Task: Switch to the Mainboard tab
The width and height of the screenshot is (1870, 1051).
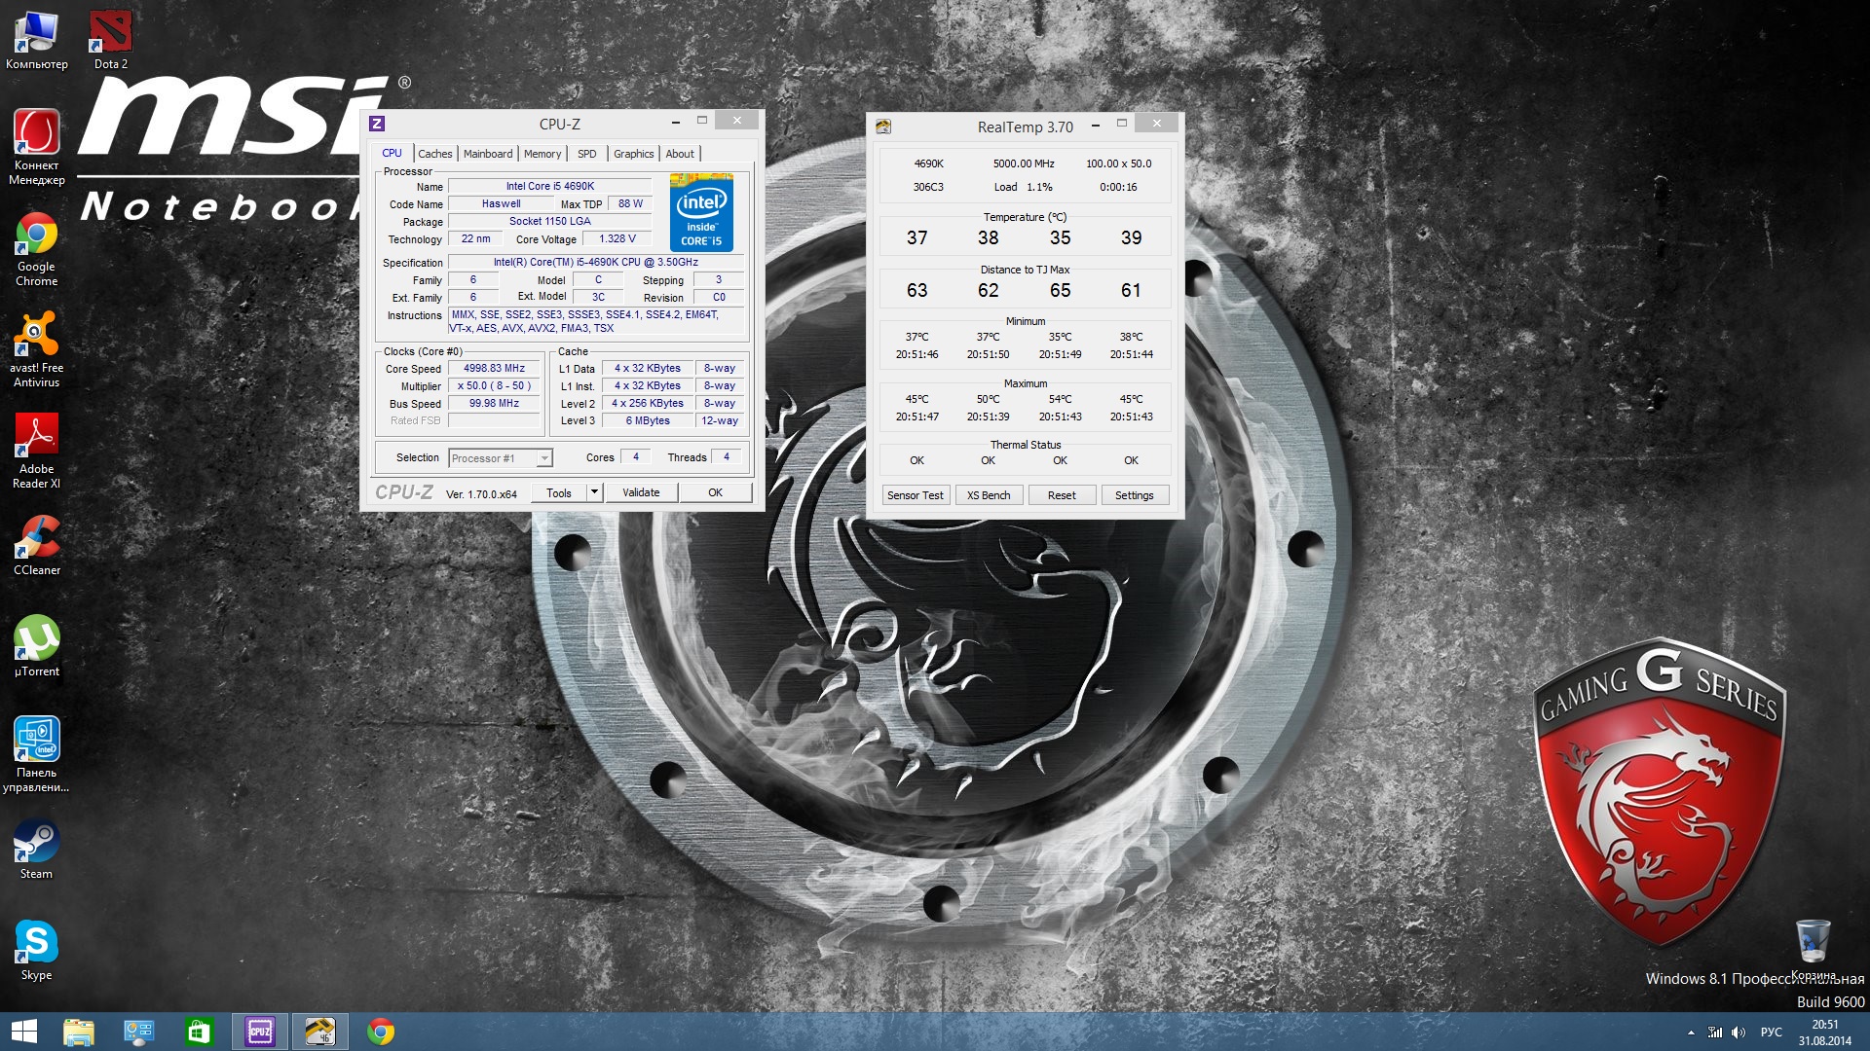Action: [x=487, y=154]
